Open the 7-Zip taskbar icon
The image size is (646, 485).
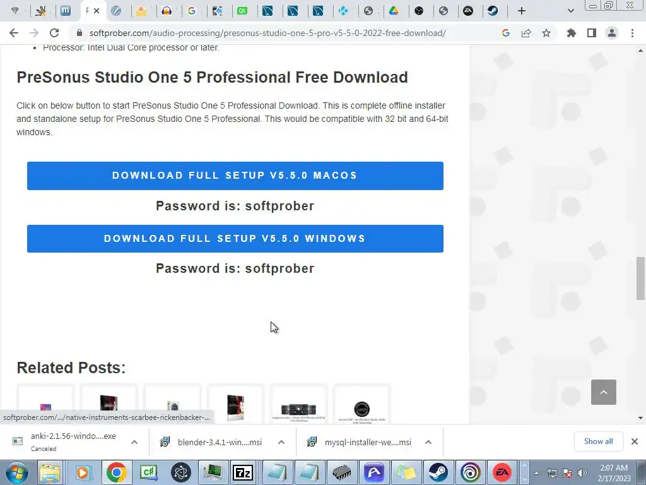pos(243,472)
